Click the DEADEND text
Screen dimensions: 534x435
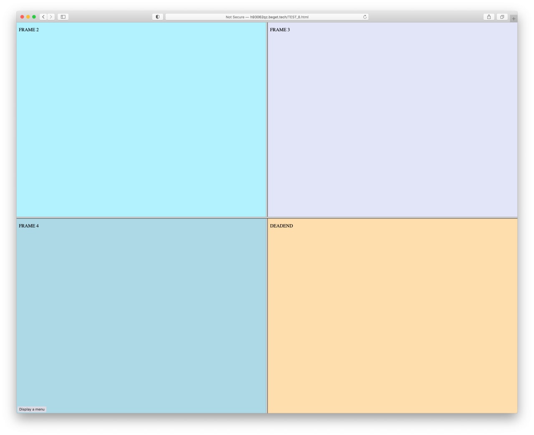pos(282,226)
